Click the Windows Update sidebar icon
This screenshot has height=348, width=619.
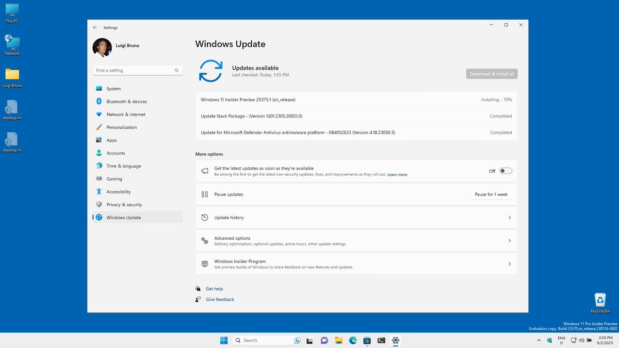(x=99, y=218)
